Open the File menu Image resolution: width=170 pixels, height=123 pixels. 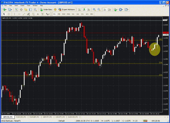pos(5,5)
